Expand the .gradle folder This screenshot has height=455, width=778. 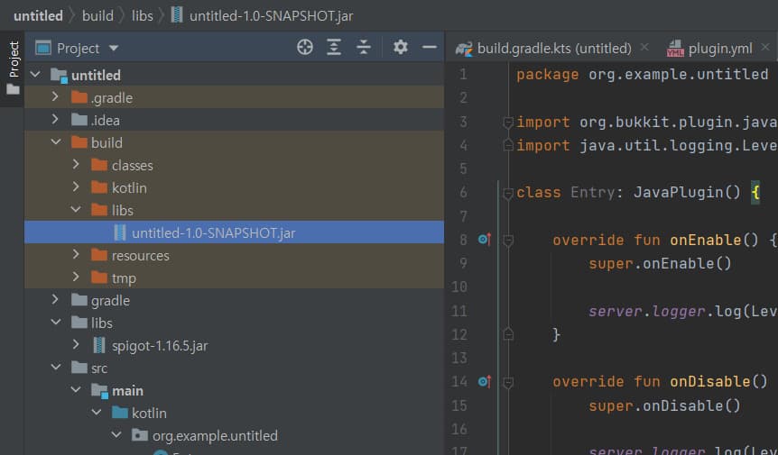56,97
